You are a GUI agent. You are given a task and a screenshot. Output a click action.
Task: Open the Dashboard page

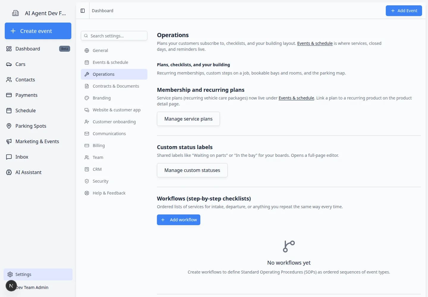point(38,49)
